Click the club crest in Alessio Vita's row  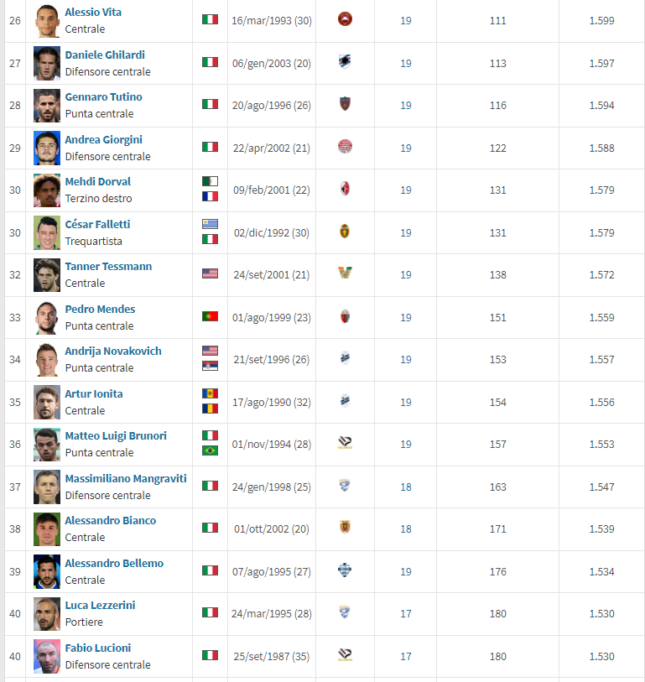(x=345, y=20)
